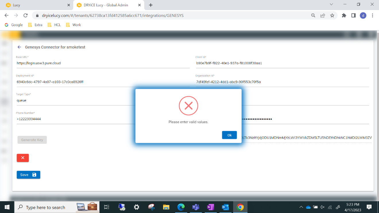
Task: Click the Extensions puzzle icon in Chrome toolbar
Action: pyautogui.click(x=344, y=15)
